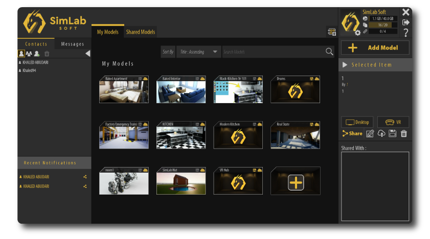Click the Add Model button

375,47
